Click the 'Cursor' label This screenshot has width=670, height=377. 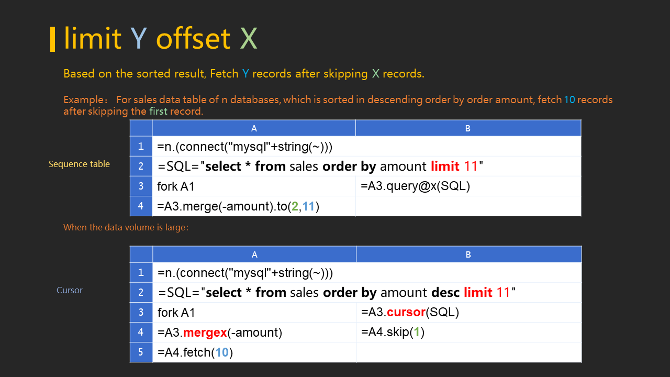pyautogui.click(x=70, y=290)
